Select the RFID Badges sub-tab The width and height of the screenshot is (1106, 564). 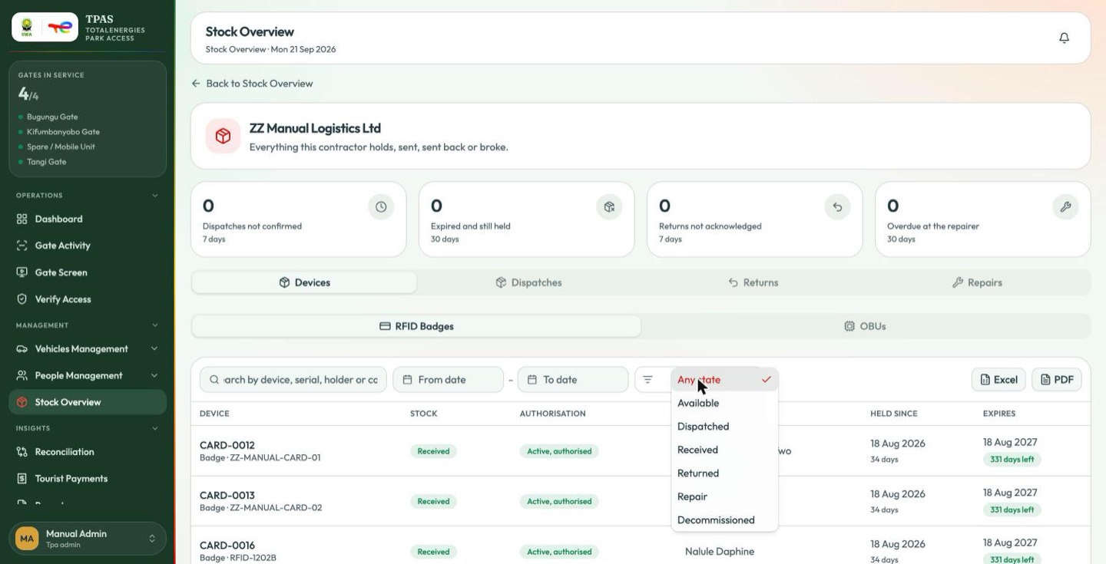tap(416, 326)
